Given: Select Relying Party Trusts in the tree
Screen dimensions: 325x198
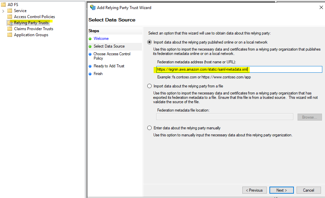Looking at the screenshot, I should (x=31, y=23).
